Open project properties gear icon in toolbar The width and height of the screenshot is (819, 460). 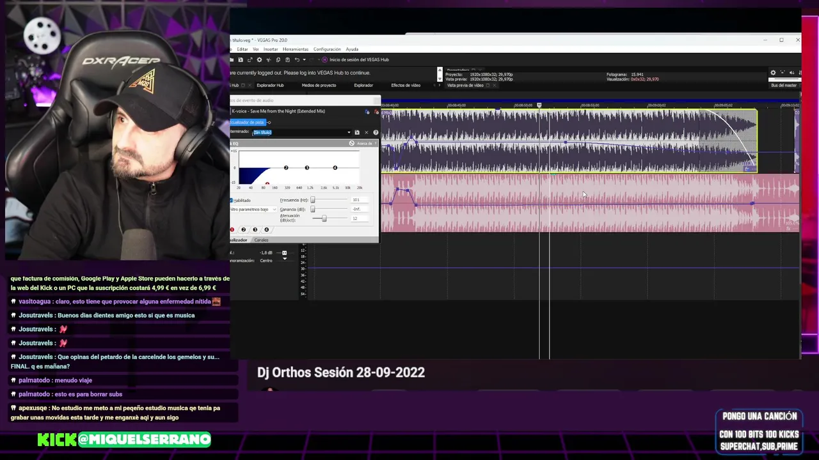tap(259, 59)
